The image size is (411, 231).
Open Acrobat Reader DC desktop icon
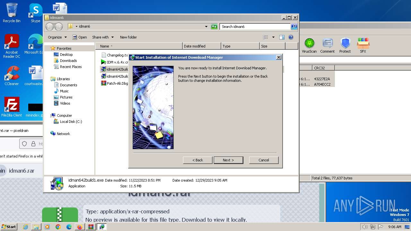(x=12, y=46)
